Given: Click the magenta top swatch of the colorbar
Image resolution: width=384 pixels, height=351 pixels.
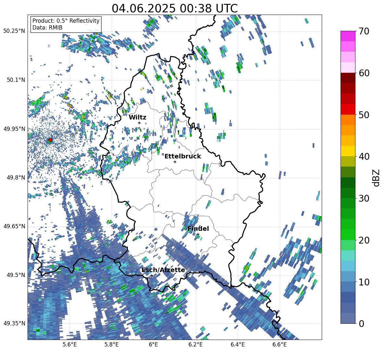Looking at the screenshot, I should coord(348,36).
